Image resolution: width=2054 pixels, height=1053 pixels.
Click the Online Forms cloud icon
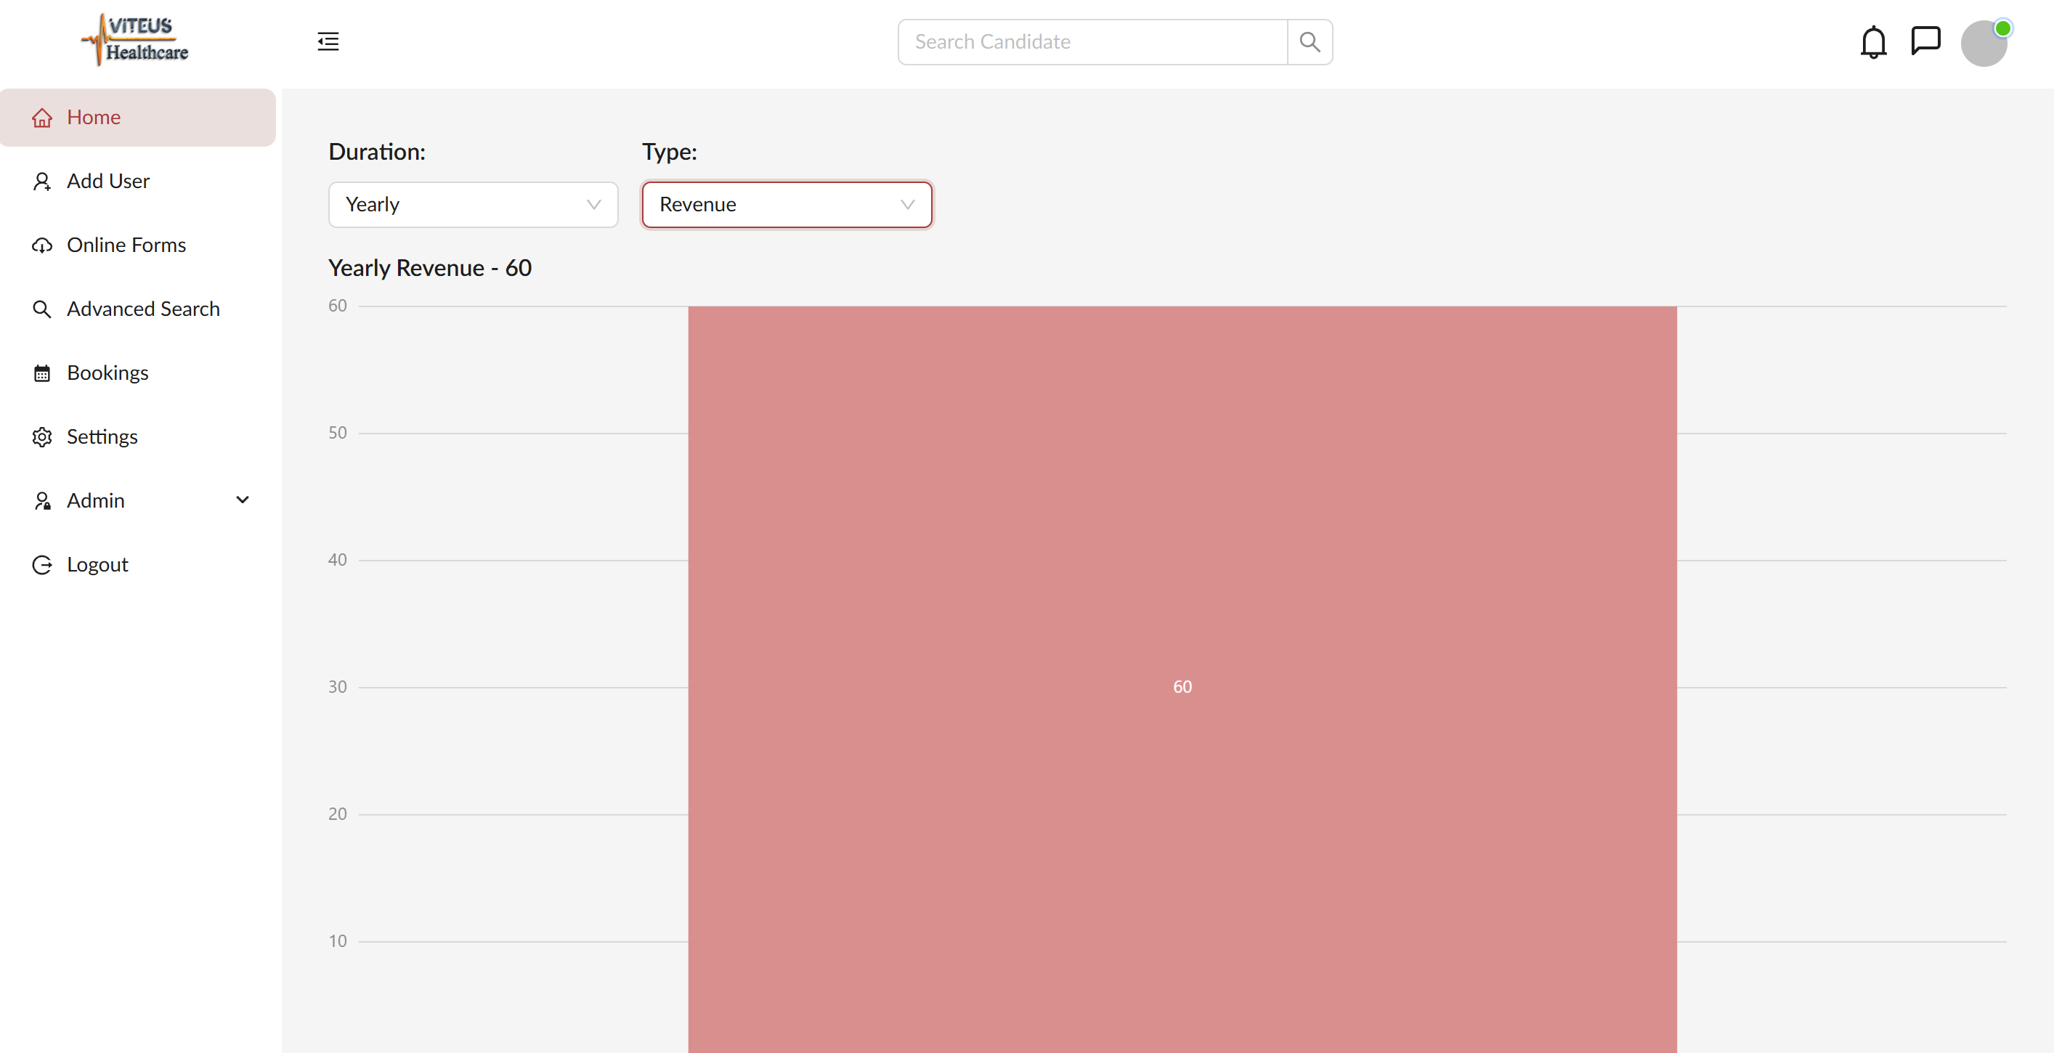42,245
